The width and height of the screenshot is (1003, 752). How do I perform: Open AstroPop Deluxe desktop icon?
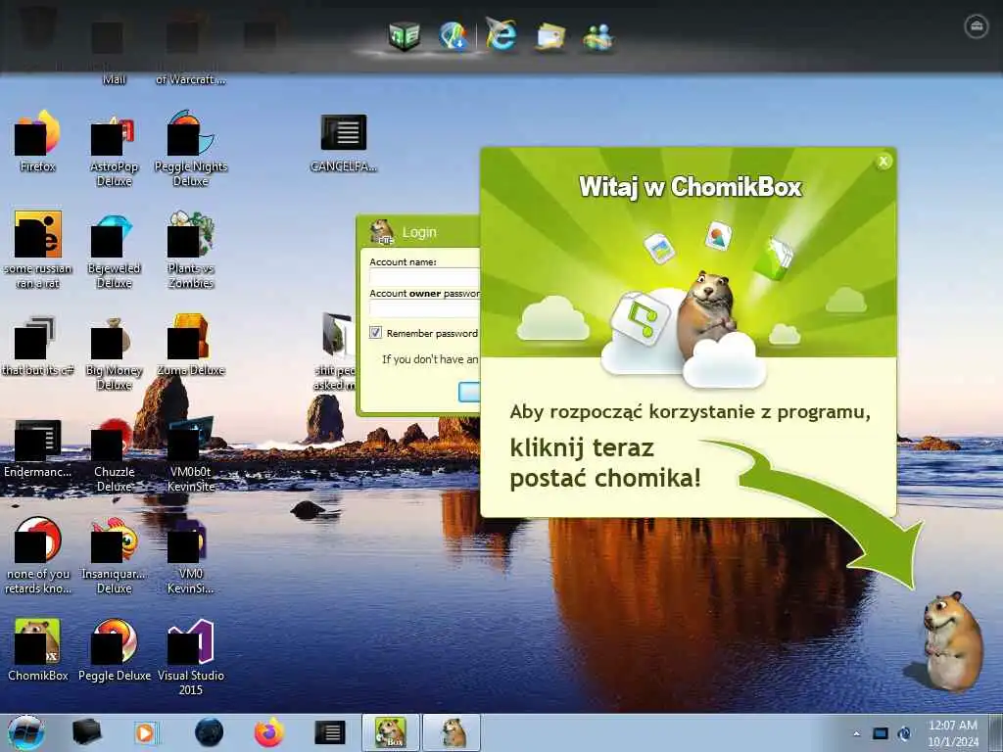pos(114,149)
